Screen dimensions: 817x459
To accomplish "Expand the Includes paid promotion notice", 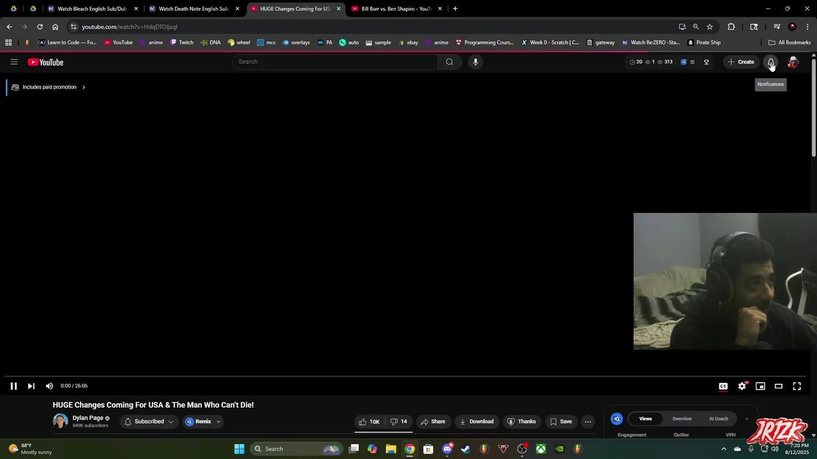I will (x=49, y=87).
